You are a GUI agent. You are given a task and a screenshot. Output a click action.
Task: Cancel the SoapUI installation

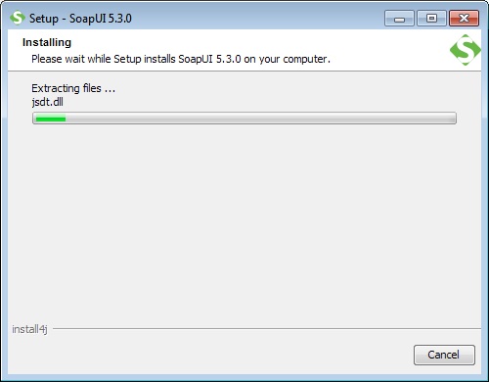(444, 355)
